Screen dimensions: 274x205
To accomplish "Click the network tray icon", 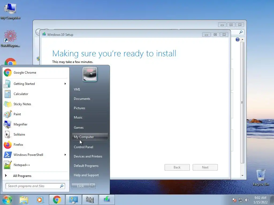I will [241, 200].
